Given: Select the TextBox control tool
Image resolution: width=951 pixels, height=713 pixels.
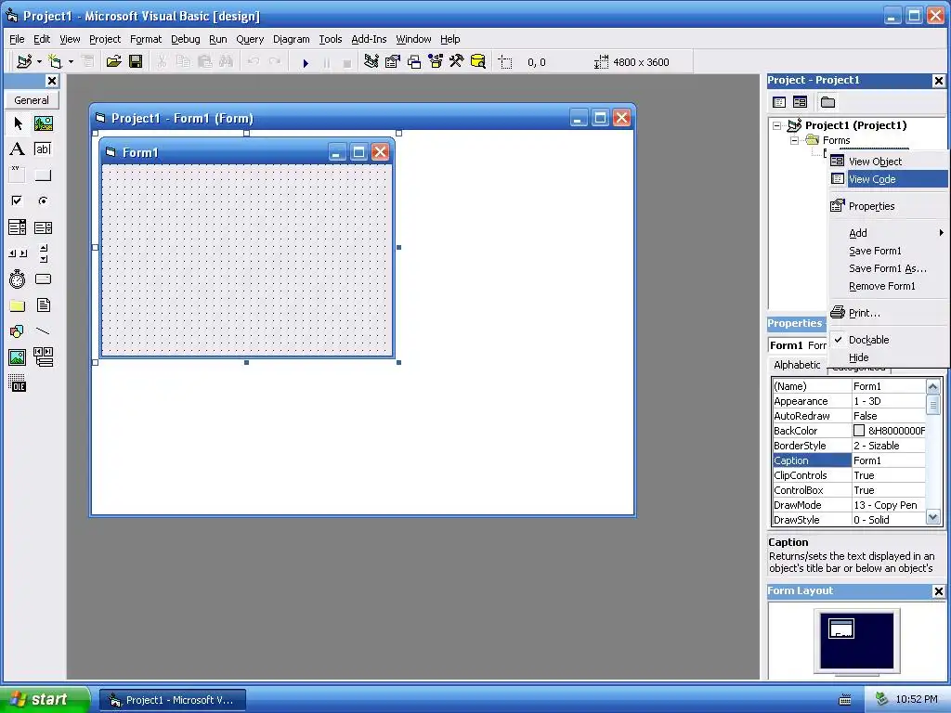Looking at the screenshot, I should (x=43, y=149).
